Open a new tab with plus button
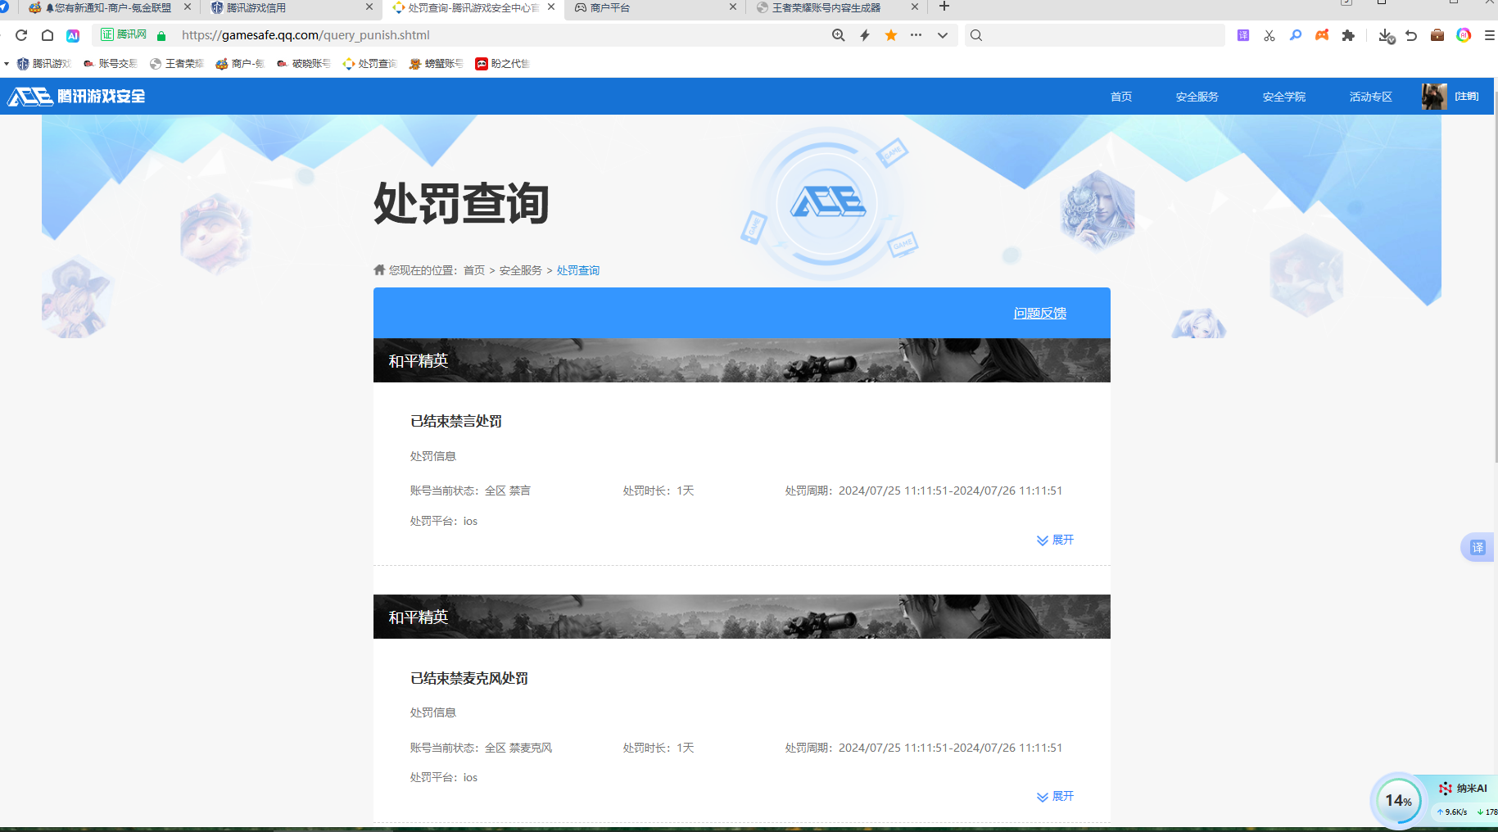Image resolution: width=1498 pixels, height=832 pixels. (944, 7)
